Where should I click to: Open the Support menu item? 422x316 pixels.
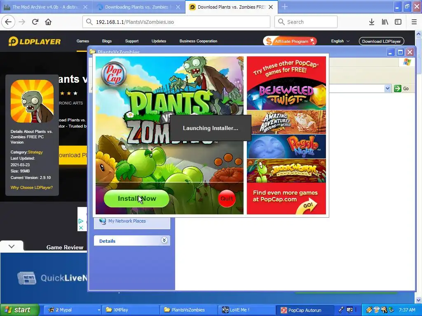point(131,41)
